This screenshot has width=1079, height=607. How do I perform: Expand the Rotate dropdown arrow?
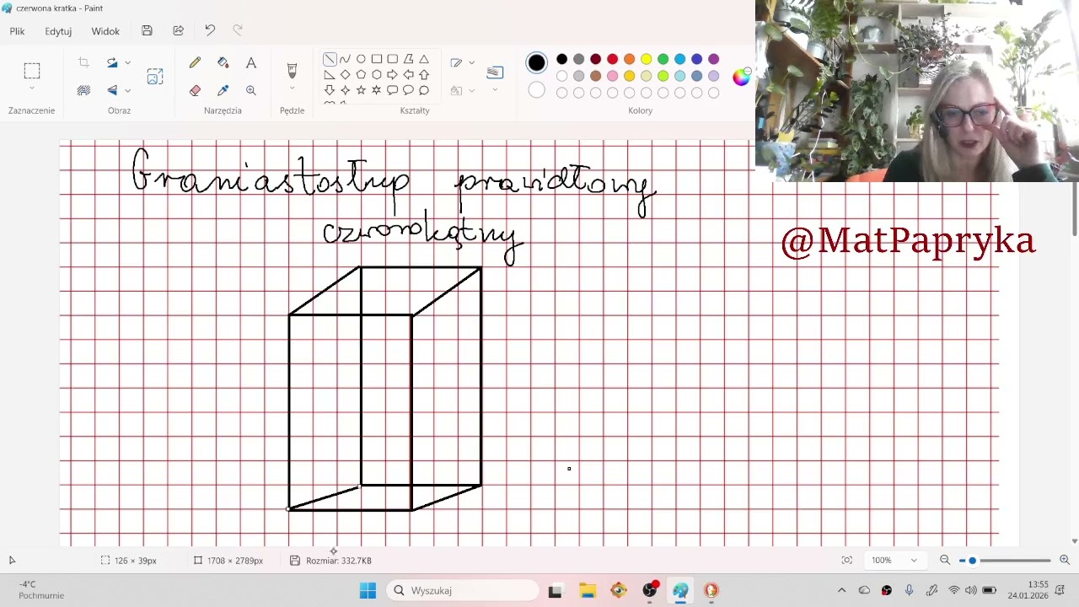point(128,63)
